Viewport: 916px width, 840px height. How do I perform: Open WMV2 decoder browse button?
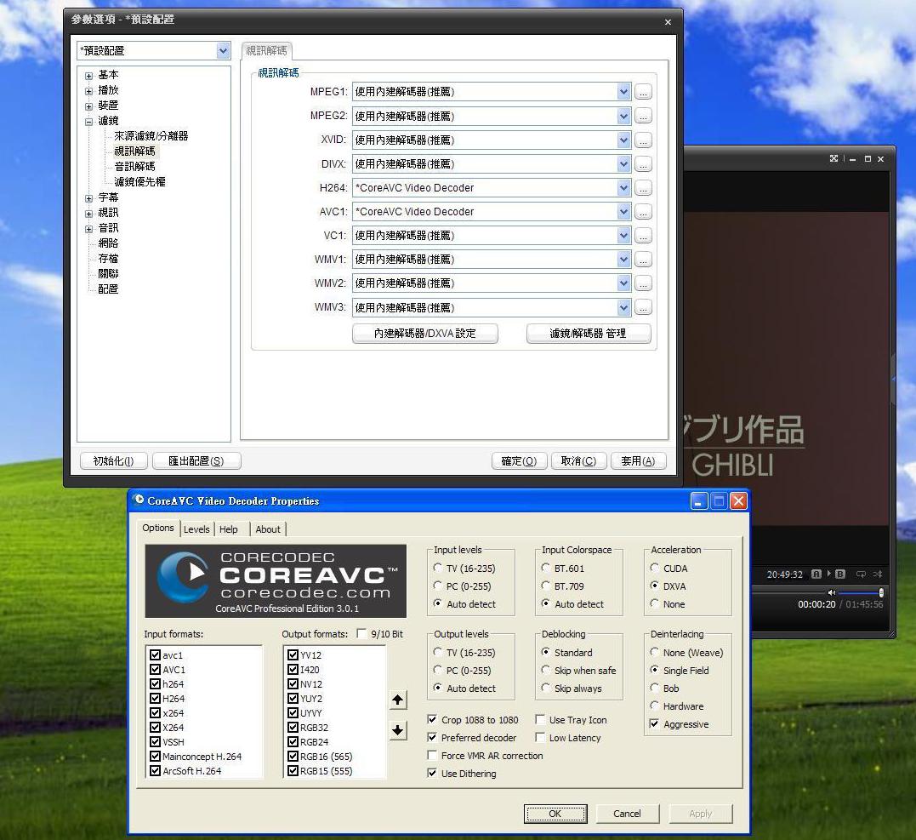(x=643, y=283)
